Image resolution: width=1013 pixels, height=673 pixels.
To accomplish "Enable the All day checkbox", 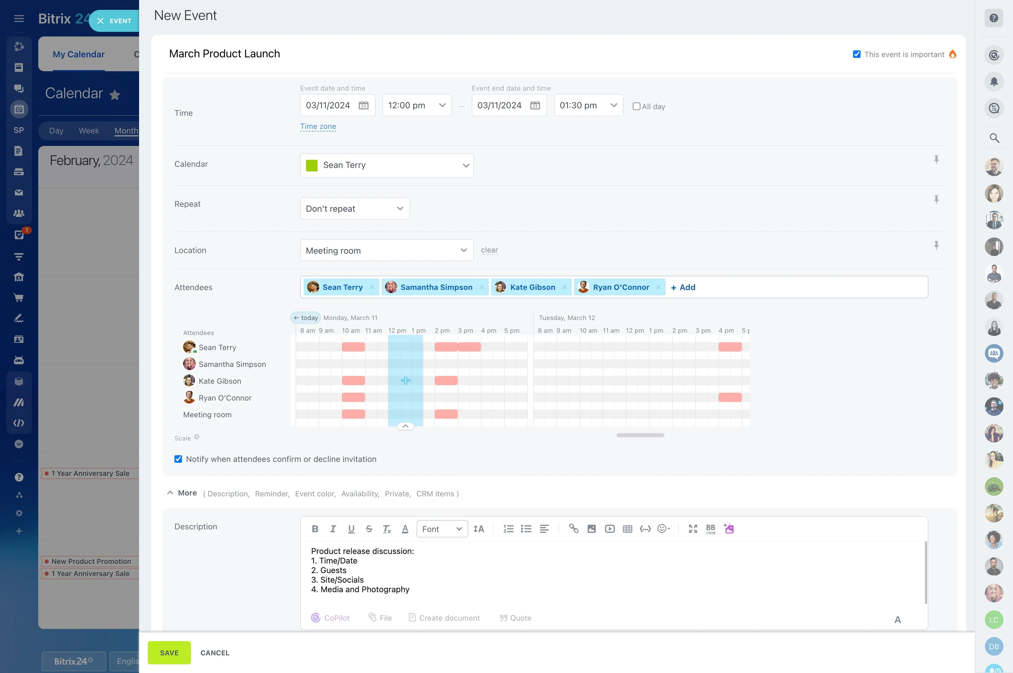I will coord(636,107).
